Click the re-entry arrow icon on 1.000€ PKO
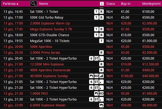 tap(96, 94)
